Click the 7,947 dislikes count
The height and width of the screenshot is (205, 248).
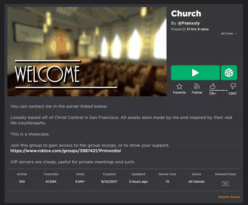coord(232,94)
